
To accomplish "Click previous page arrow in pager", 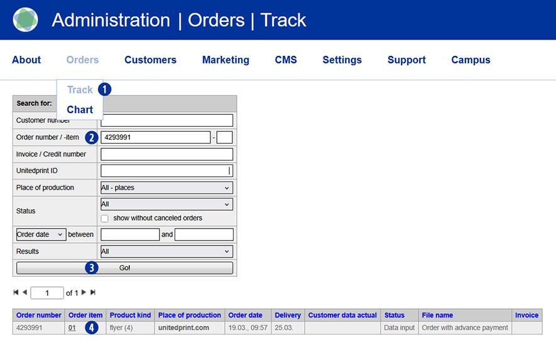I will [x=25, y=293].
